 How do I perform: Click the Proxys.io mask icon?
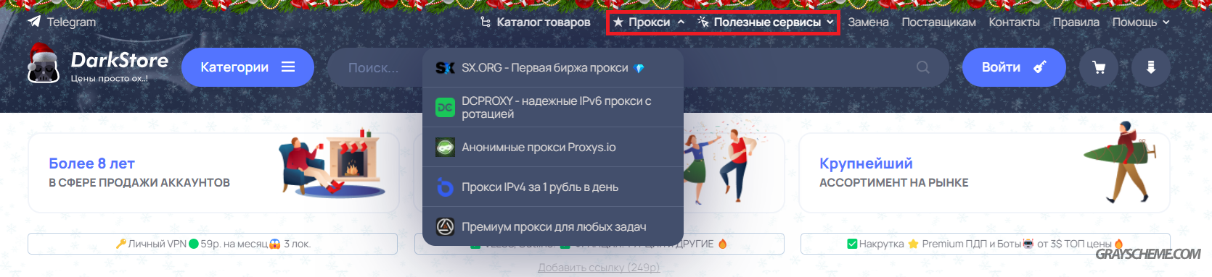pyautogui.click(x=445, y=148)
